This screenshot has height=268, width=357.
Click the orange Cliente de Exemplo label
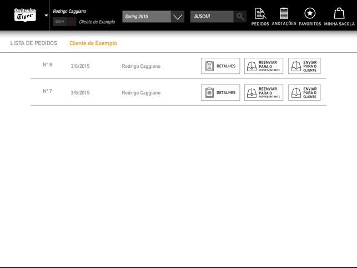(x=93, y=43)
